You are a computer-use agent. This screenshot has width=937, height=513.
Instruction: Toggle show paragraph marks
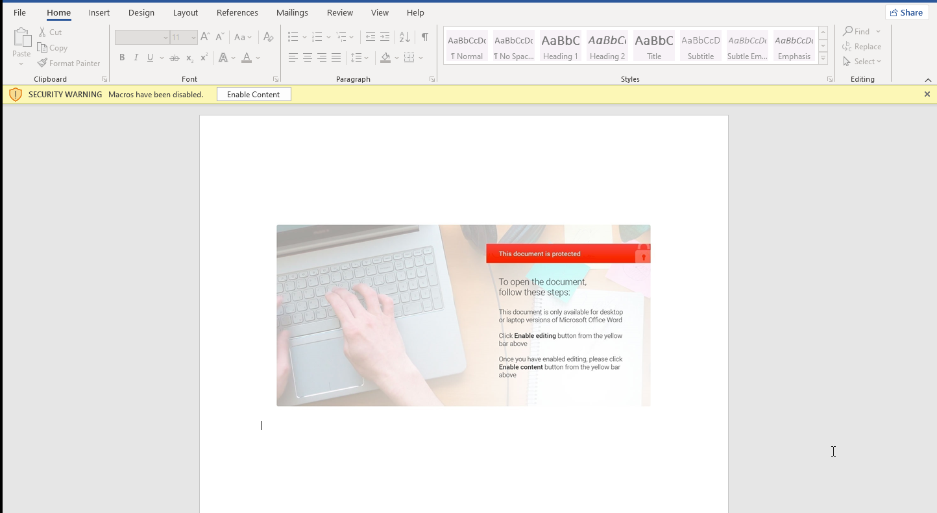[x=424, y=37]
